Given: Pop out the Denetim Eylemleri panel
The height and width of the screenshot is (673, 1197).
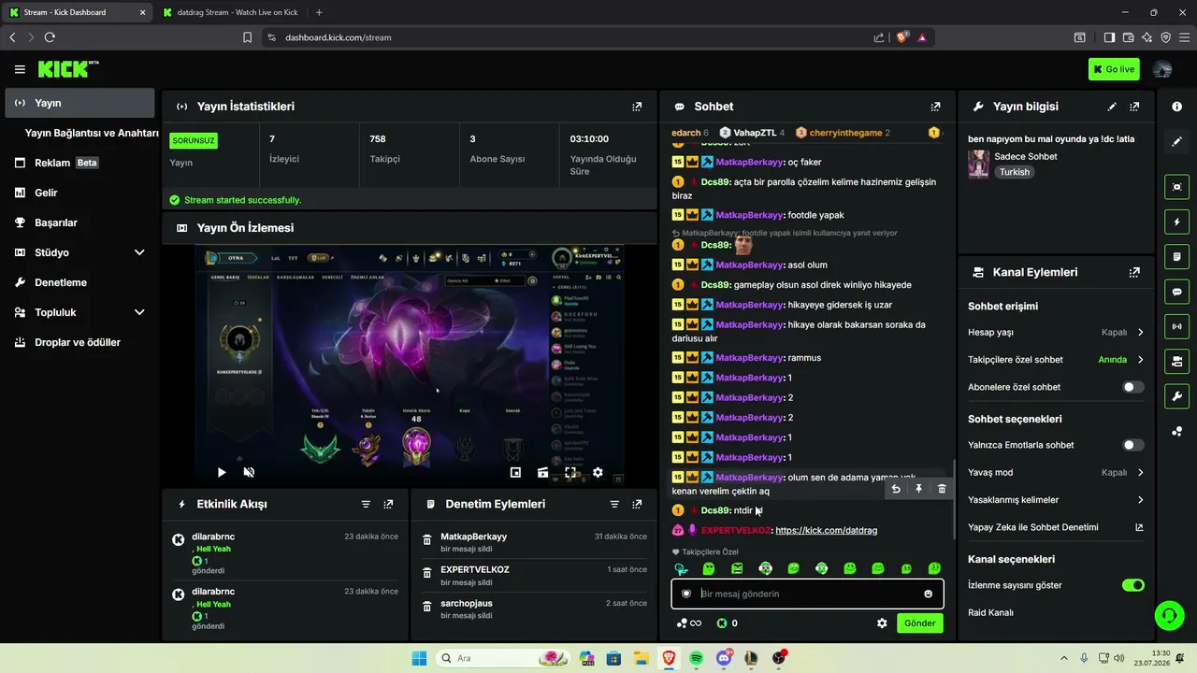Looking at the screenshot, I should point(637,504).
